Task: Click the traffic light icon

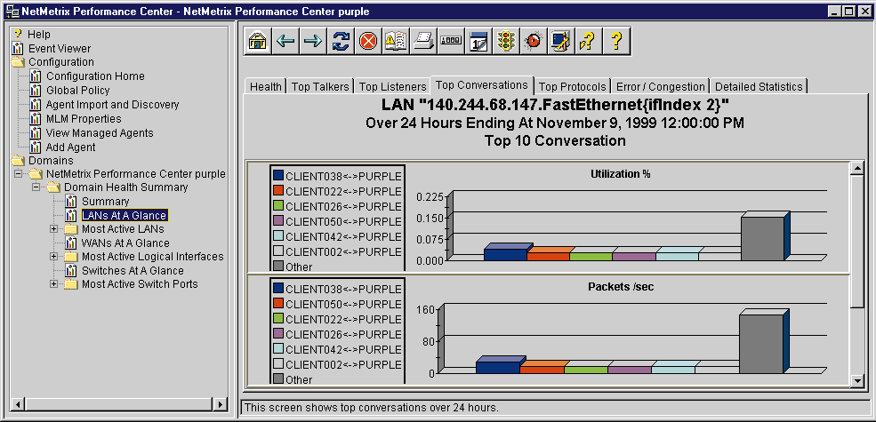Action: pos(506,41)
